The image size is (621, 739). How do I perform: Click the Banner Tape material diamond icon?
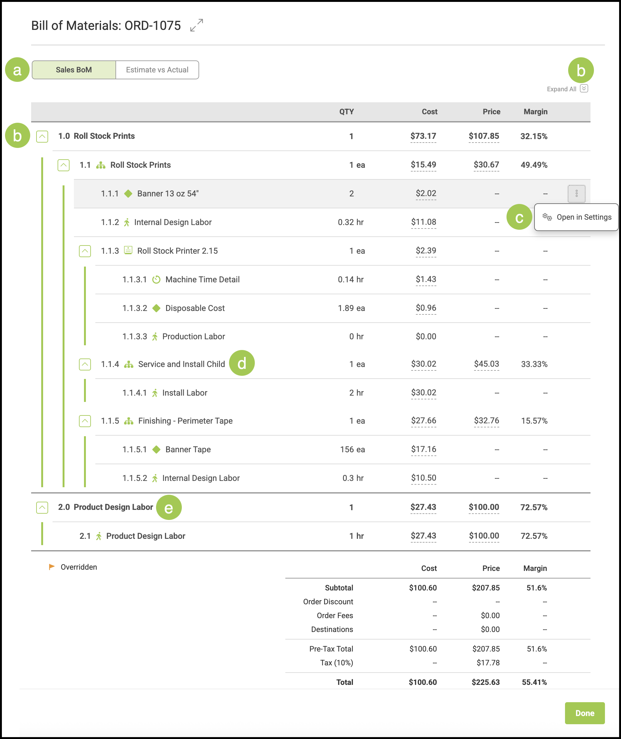156,449
